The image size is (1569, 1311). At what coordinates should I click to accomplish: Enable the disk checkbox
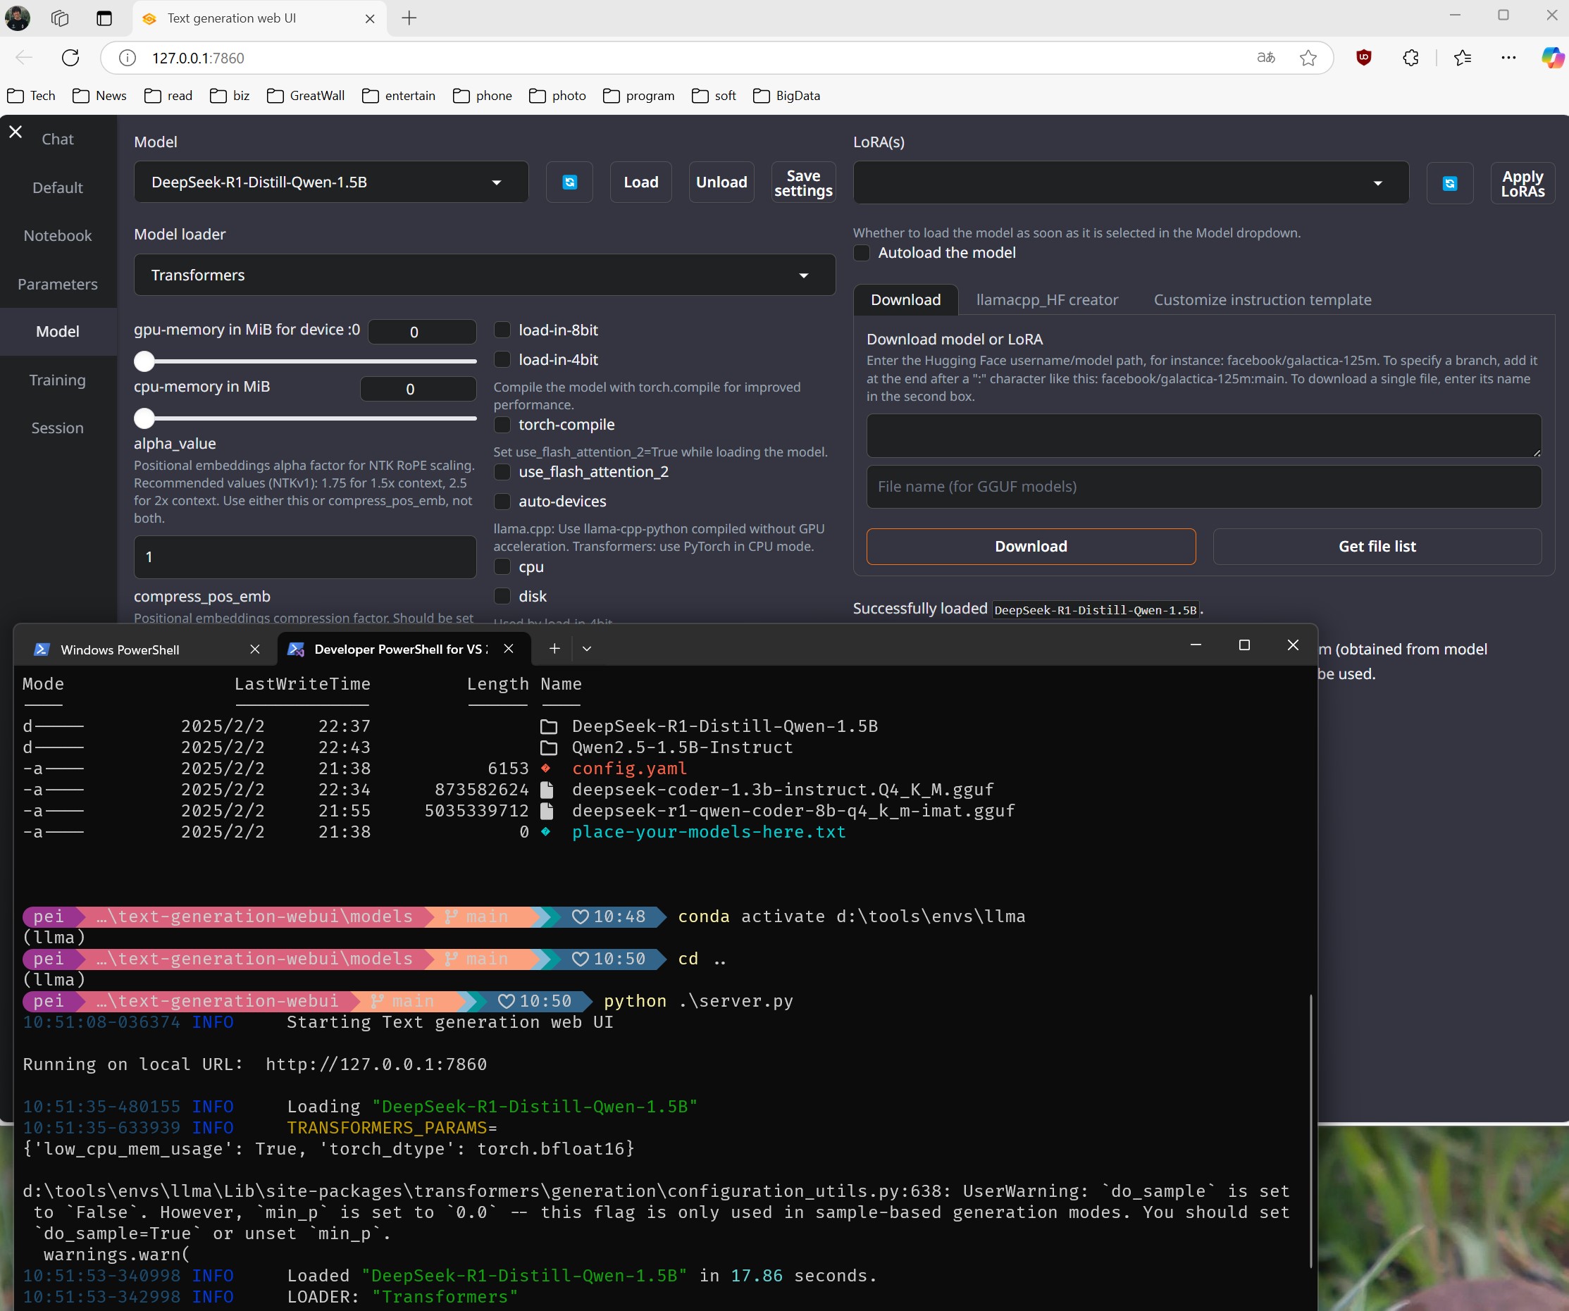[x=503, y=596]
